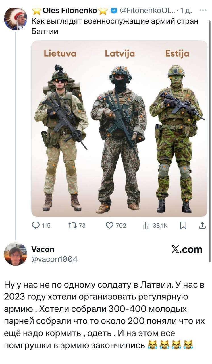212x364 pixels.
Task: Open Vacon's profile avatar
Action: [x=15, y=254]
